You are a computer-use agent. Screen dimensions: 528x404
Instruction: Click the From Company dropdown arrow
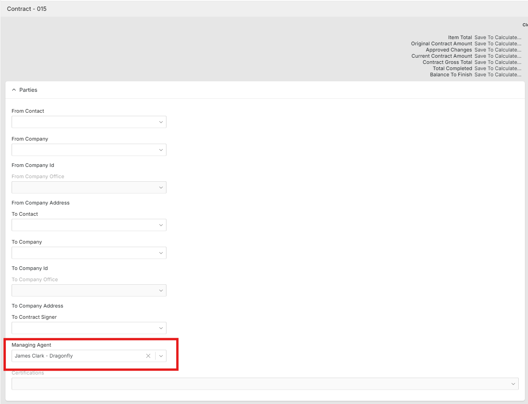(x=161, y=150)
